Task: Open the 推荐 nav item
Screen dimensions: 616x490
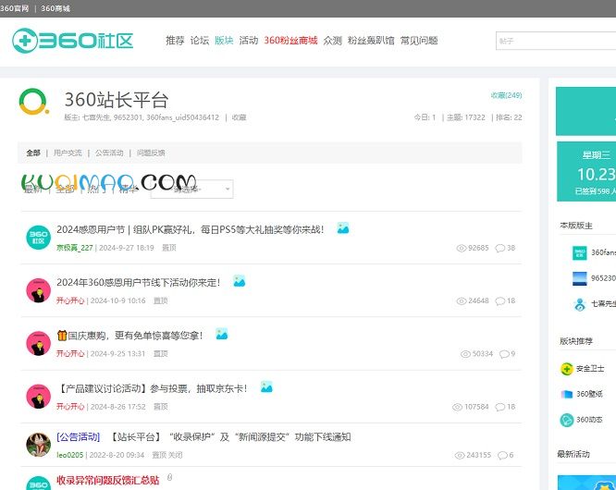Action: (175, 41)
